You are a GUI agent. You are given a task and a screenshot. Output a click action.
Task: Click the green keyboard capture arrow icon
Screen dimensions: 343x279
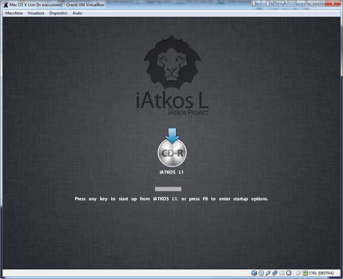pyautogui.click(x=305, y=273)
